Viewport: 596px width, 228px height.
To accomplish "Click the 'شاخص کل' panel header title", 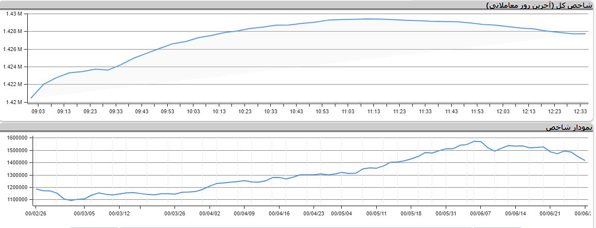I will click(540, 5).
